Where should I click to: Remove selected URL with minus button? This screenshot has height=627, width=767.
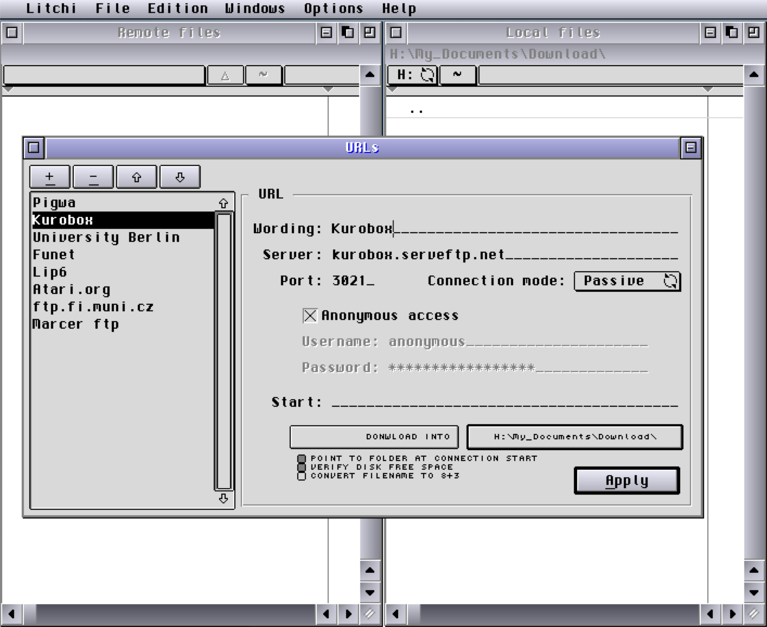[x=93, y=177]
